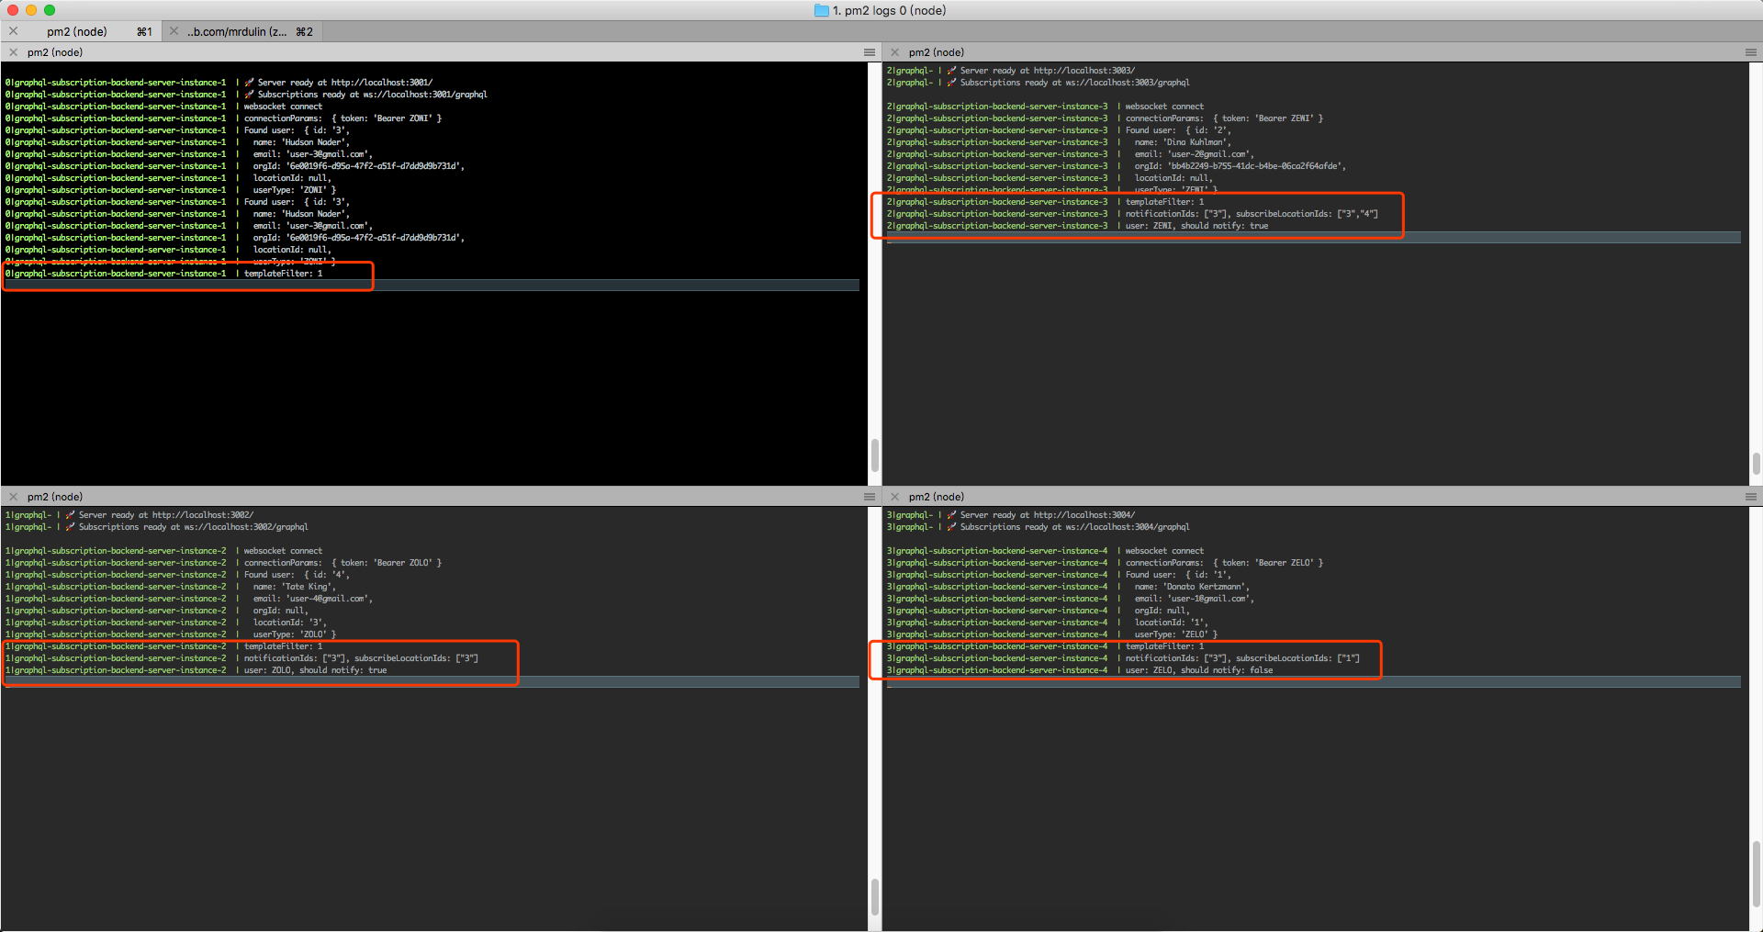1763x932 pixels.
Task: Click subscribeLocationIds ["3"] line in instance-2
Action: (361, 658)
